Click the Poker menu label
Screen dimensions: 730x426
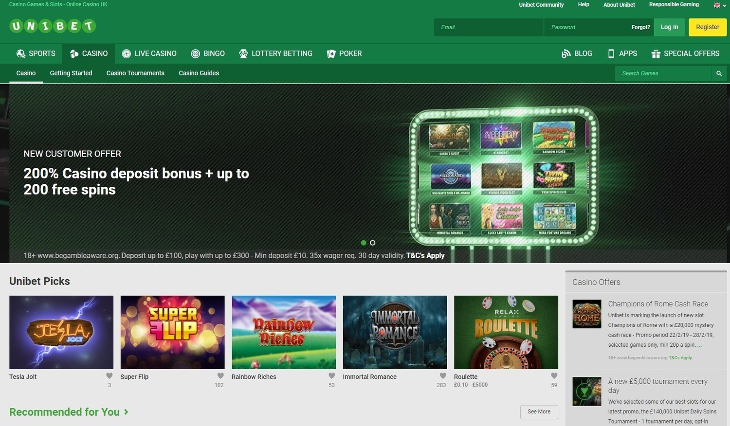click(x=350, y=53)
